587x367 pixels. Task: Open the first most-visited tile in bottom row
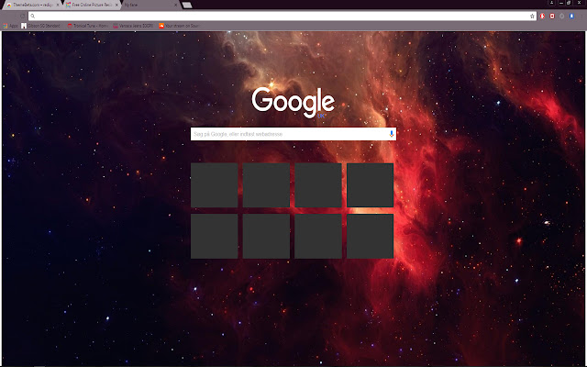pos(214,236)
